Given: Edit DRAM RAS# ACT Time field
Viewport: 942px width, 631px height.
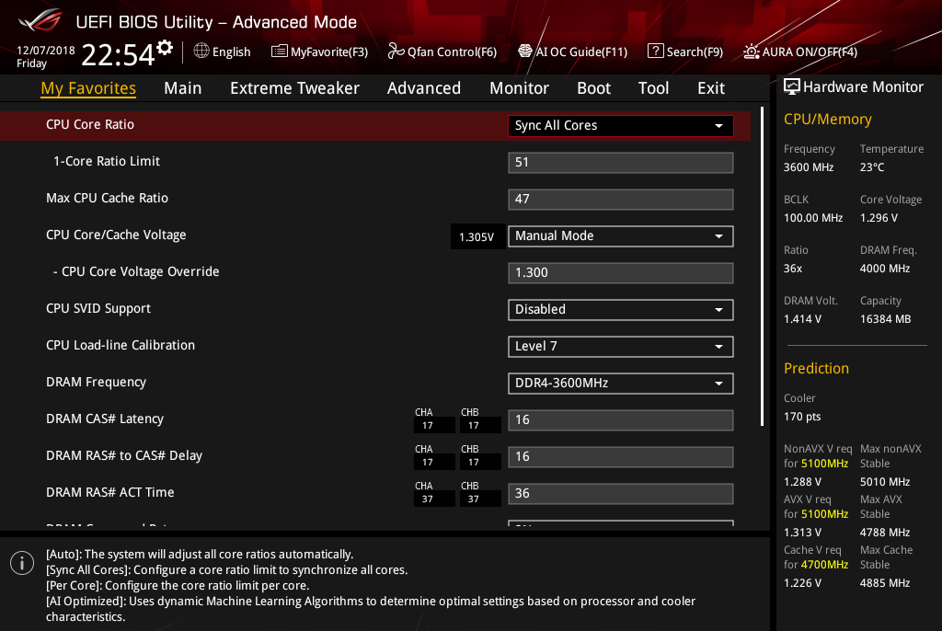Looking at the screenshot, I should tap(621, 493).
